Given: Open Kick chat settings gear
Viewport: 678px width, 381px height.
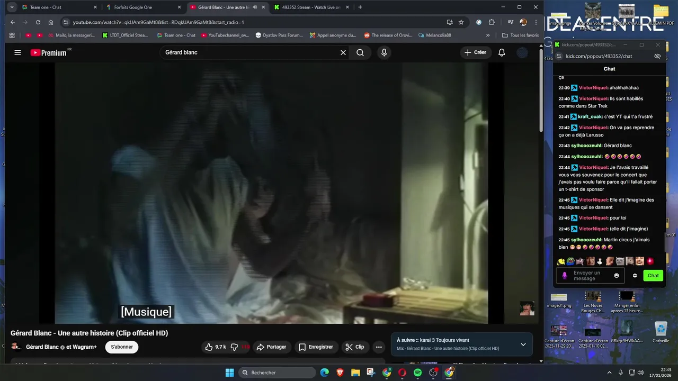Looking at the screenshot, I should 635,276.
